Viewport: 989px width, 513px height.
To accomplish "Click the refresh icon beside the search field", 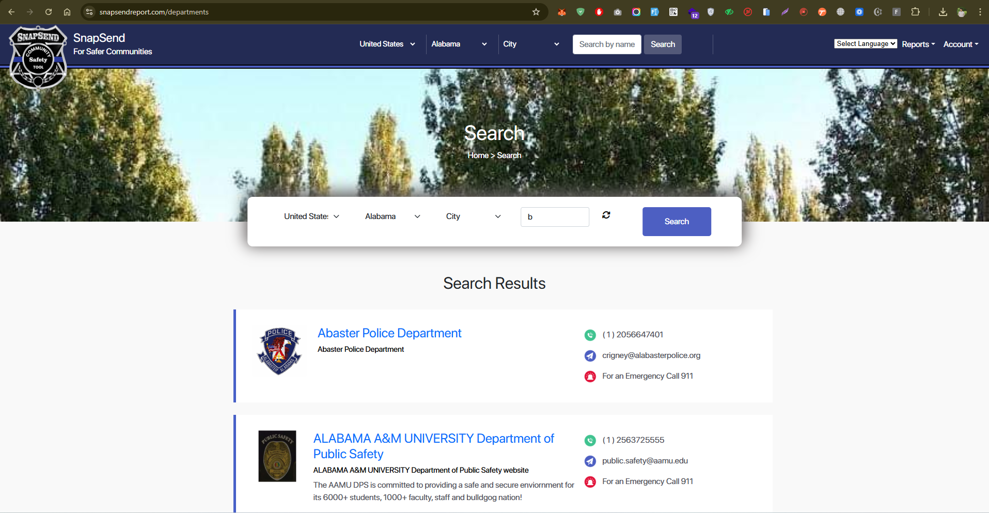I will (606, 215).
